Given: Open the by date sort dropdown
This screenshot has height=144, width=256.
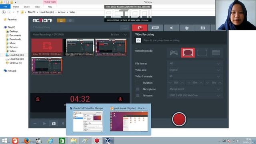Looking at the screenshot, I should 118,35.
